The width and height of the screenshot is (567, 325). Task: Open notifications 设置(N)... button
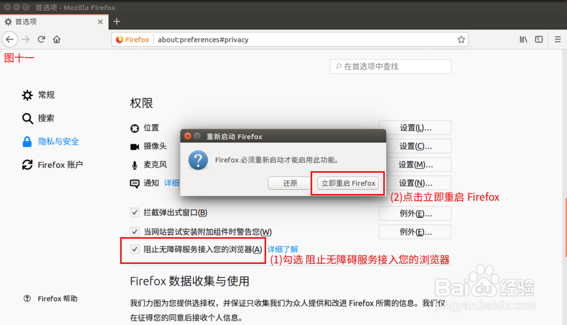coord(415,183)
